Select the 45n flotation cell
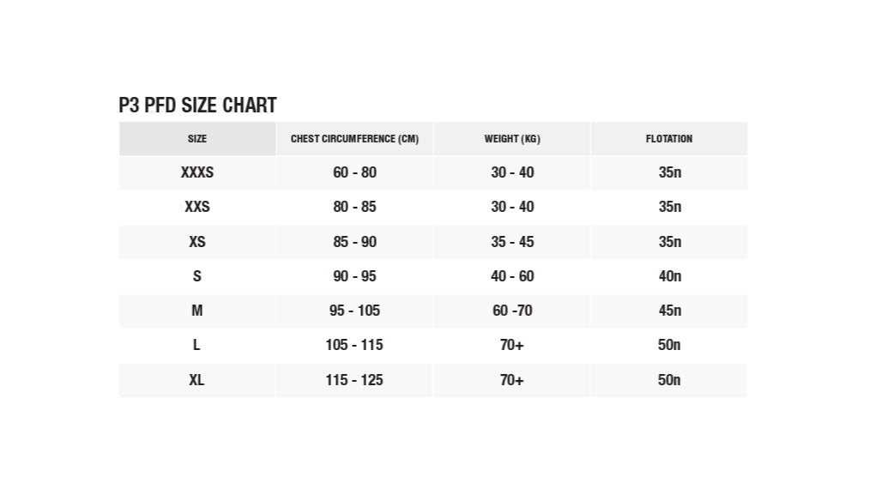This screenshot has width=882, height=495. [x=669, y=310]
